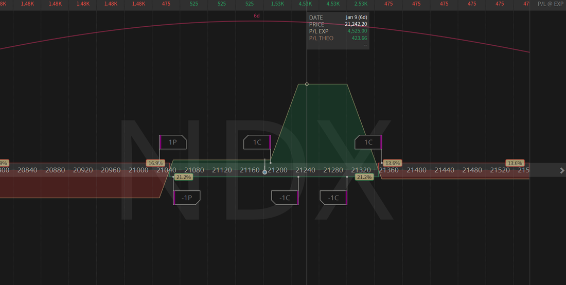The height and width of the screenshot is (285, 566).
Task: Select the -1C short call marker below 21280
Action: tap(333, 198)
